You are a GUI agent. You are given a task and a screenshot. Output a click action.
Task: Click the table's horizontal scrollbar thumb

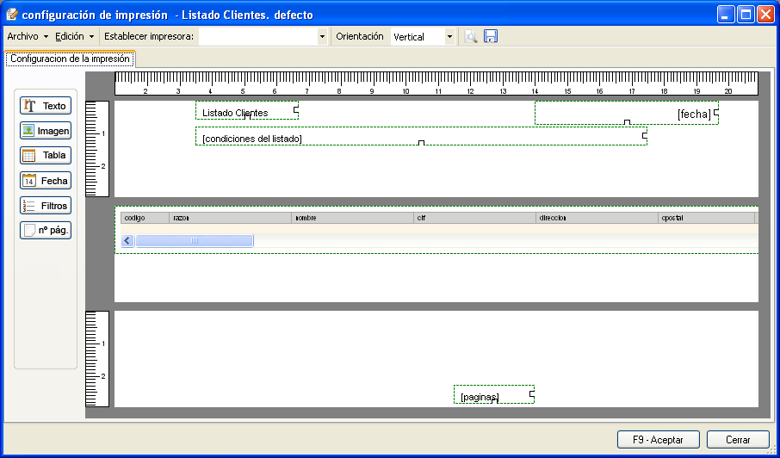coord(194,241)
